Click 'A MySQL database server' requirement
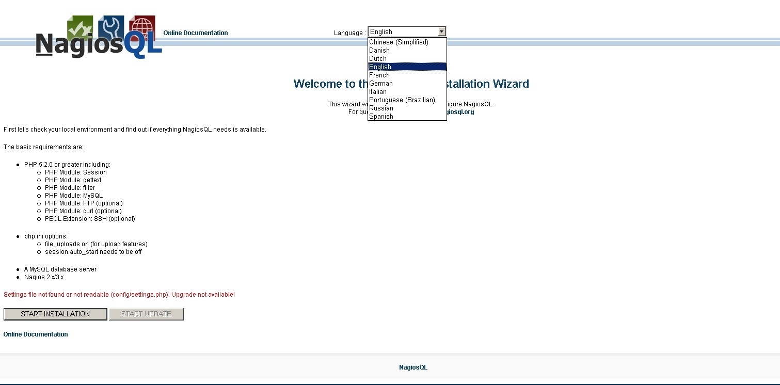The height and width of the screenshot is (385, 780). tap(60, 269)
